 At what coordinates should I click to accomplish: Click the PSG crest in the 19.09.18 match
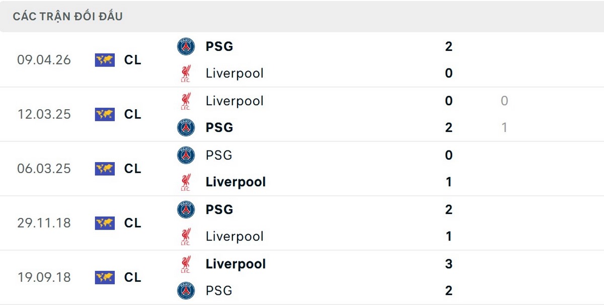pyautogui.click(x=186, y=291)
